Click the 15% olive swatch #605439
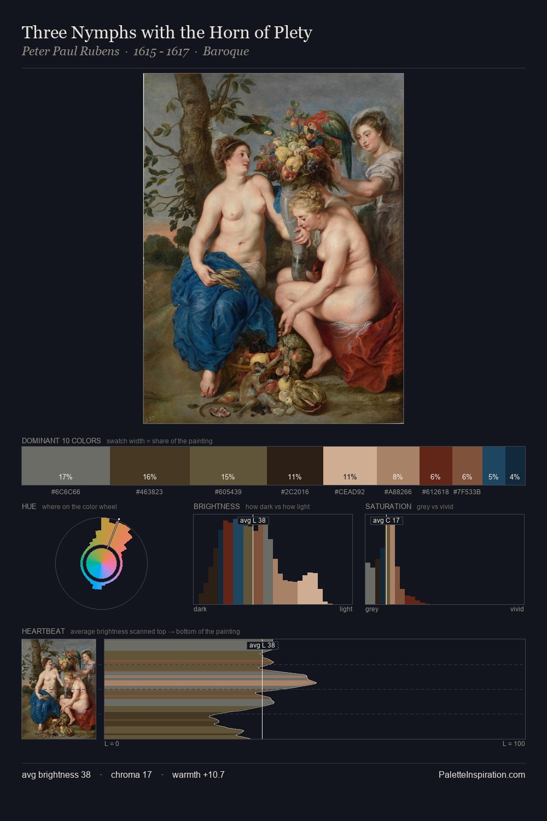This screenshot has width=547, height=821. (228, 466)
